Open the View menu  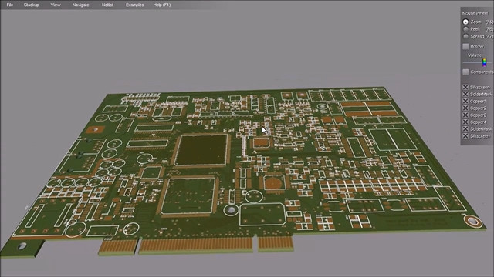tap(56, 5)
